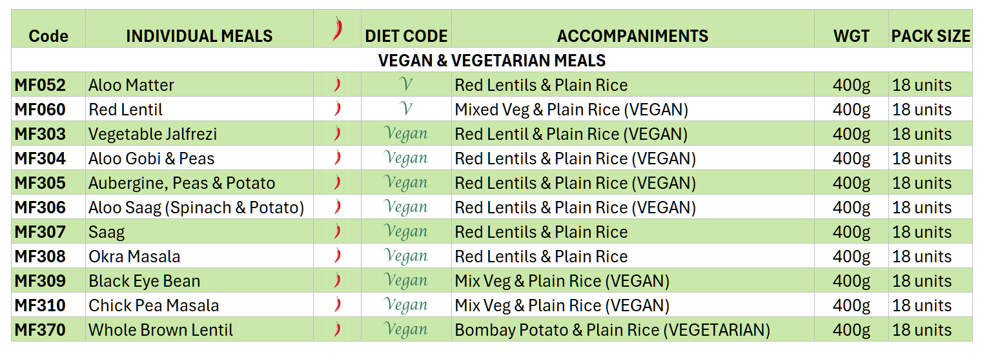The image size is (991, 357).
Task: Select the Bombay Potato & Plain Rice accompaniment cell
Action: (x=612, y=330)
